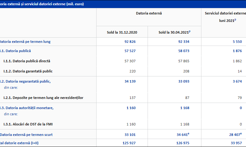Viewport: 246px width, 147px height.
Task: Select the 'Datoria externă' column group header
Action: click(x=149, y=14)
